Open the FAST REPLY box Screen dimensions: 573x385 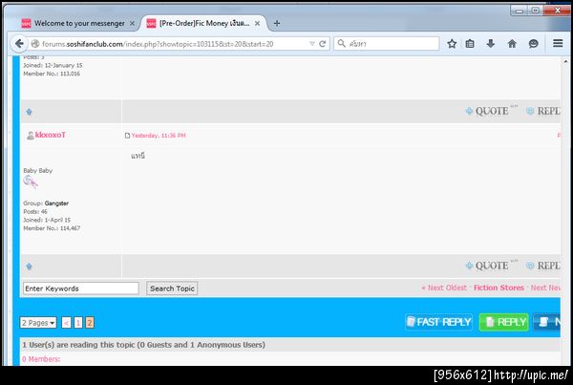click(439, 322)
